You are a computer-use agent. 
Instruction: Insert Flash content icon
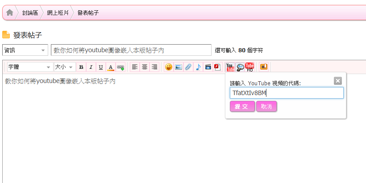pos(217,67)
